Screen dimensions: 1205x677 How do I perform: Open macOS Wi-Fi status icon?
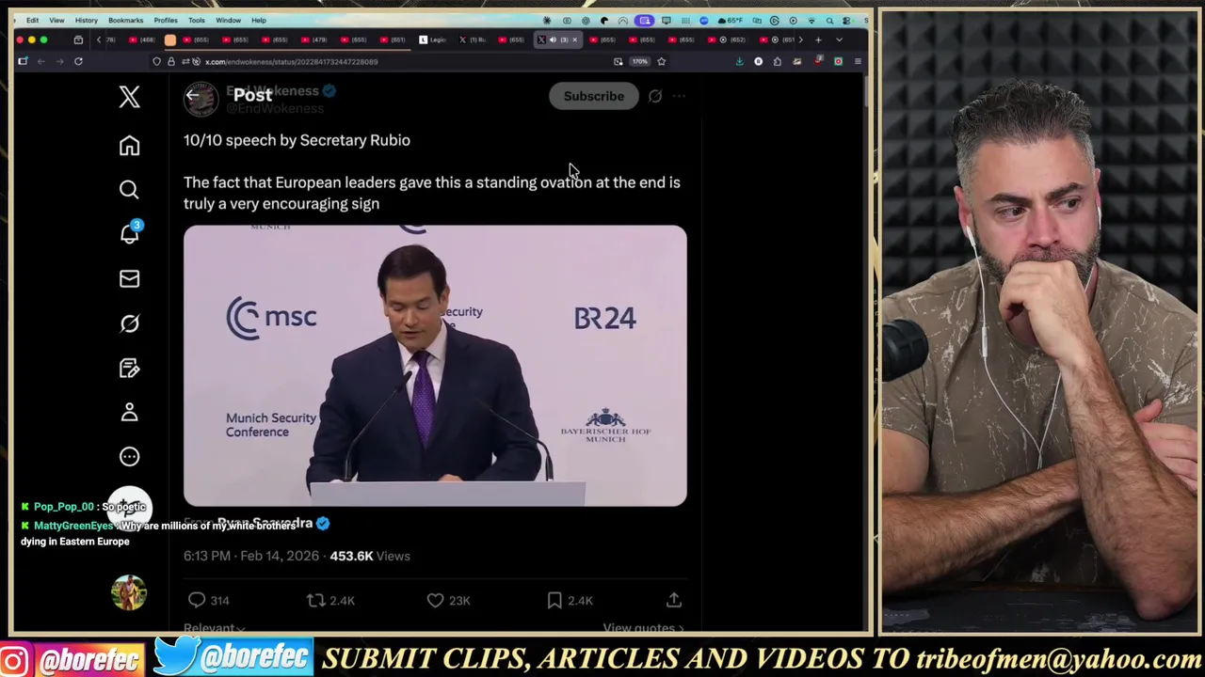click(811, 21)
